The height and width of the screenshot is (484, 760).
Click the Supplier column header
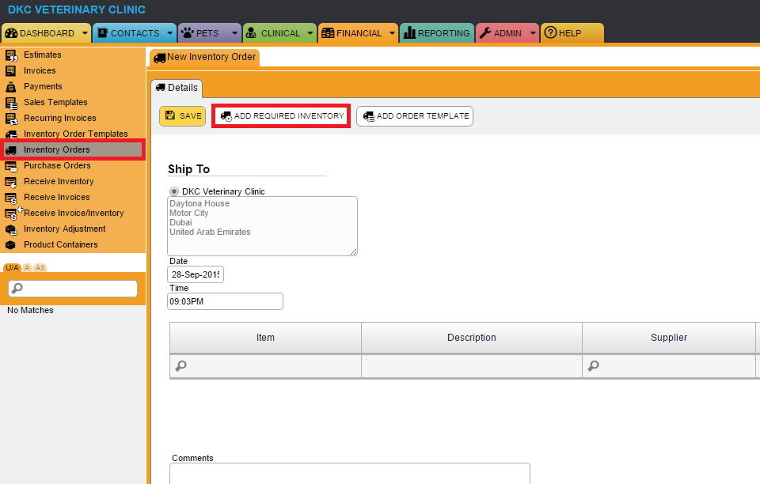[669, 338]
